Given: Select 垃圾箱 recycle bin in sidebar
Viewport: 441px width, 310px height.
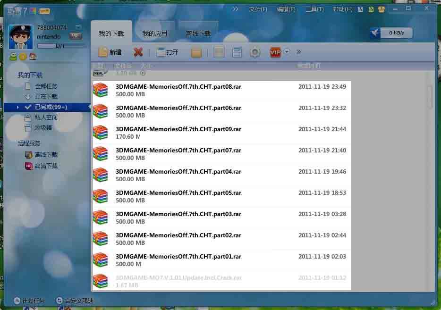Looking at the screenshot, I should [43, 127].
